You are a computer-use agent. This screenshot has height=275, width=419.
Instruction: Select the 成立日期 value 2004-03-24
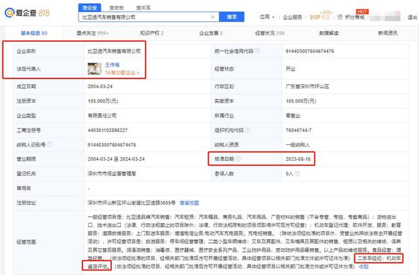pyautogui.click(x=100, y=86)
